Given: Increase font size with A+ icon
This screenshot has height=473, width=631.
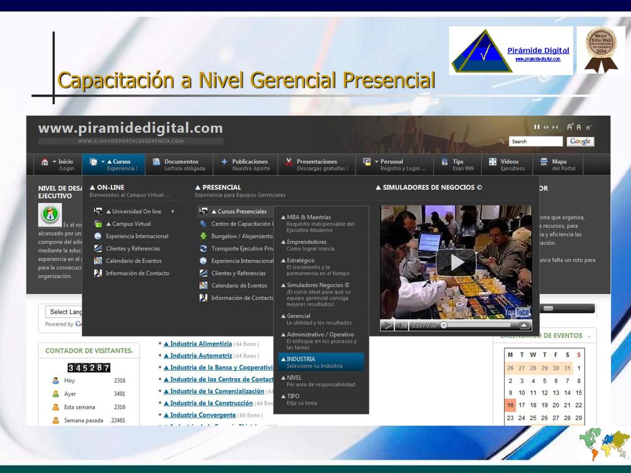Looking at the screenshot, I should tap(570, 127).
